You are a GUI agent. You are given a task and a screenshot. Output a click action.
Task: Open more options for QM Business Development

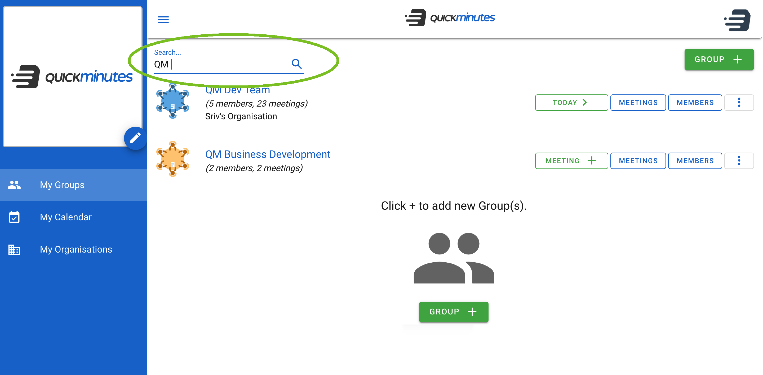click(x=739, y=161)
